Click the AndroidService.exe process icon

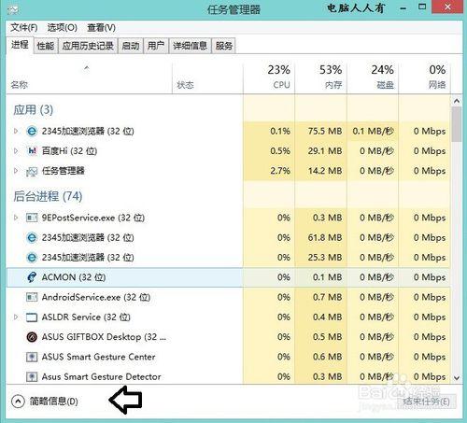coord(32,297)
